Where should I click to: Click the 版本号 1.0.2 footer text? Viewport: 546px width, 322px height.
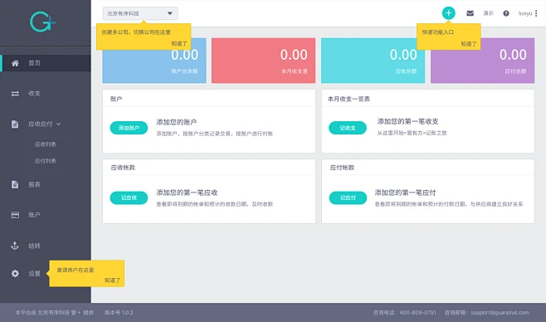pos(119,313)
